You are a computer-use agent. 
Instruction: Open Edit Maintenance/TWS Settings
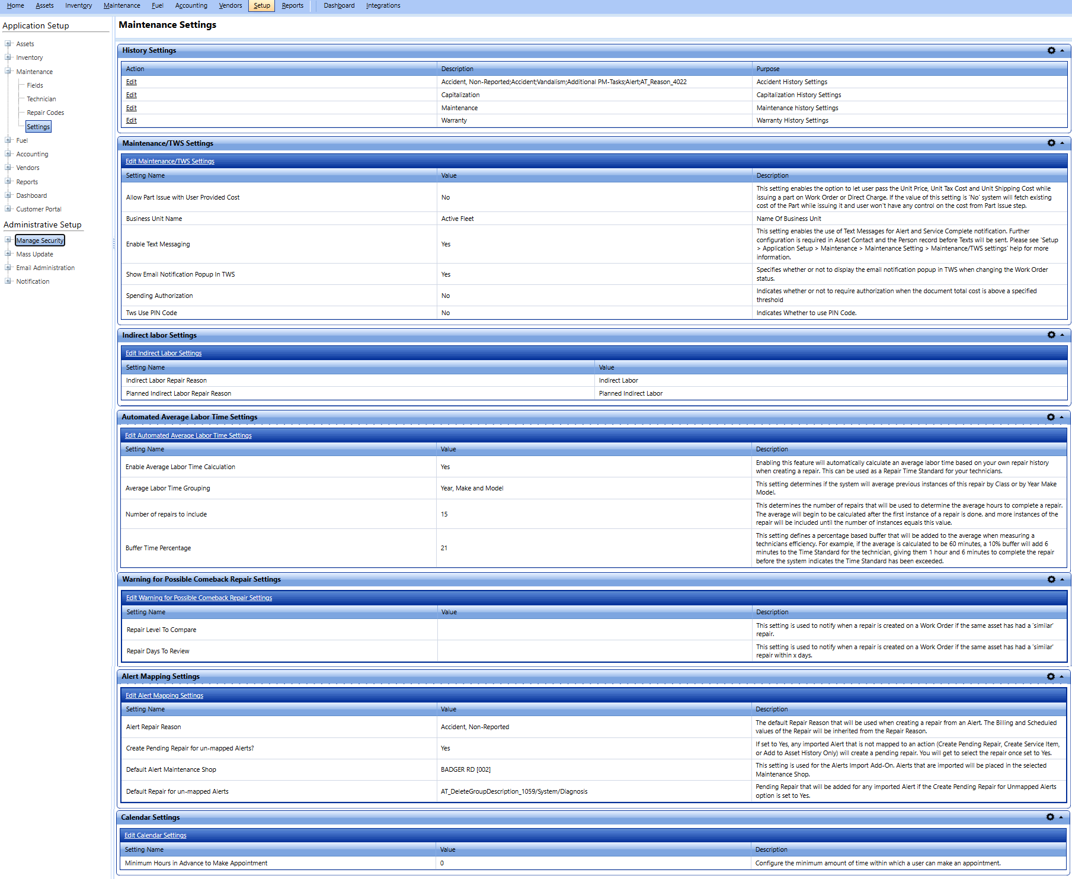click(x=169, y=161)
